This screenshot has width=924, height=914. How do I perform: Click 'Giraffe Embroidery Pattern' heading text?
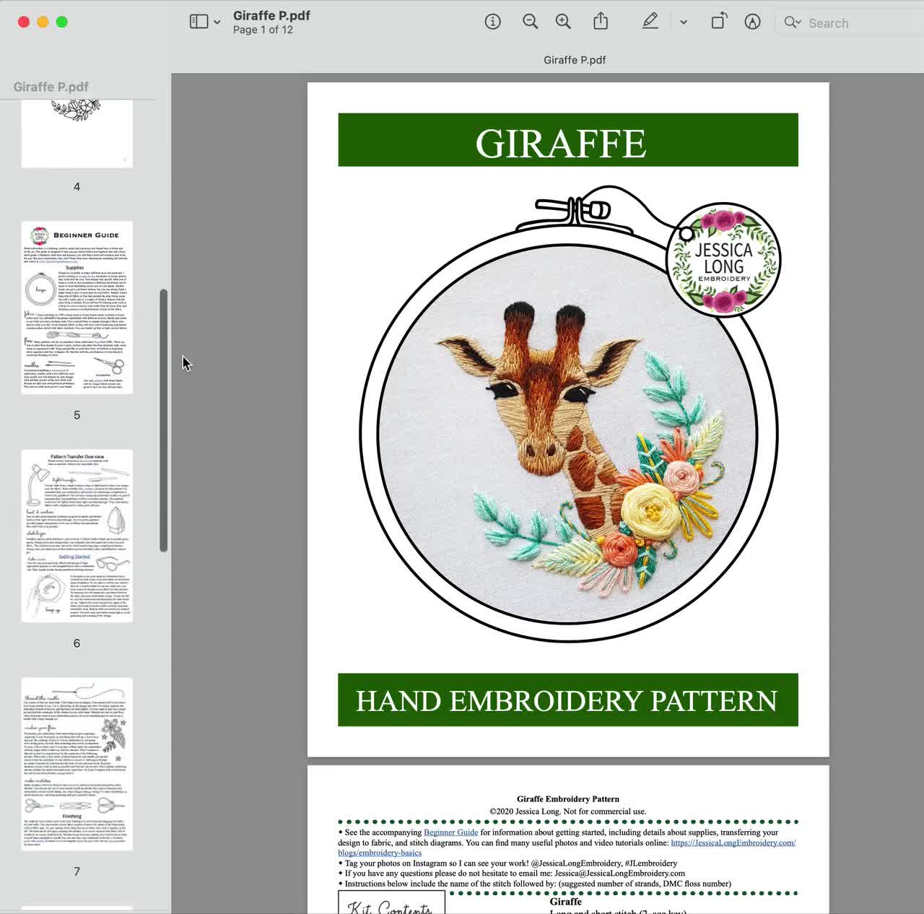[568, 799]
